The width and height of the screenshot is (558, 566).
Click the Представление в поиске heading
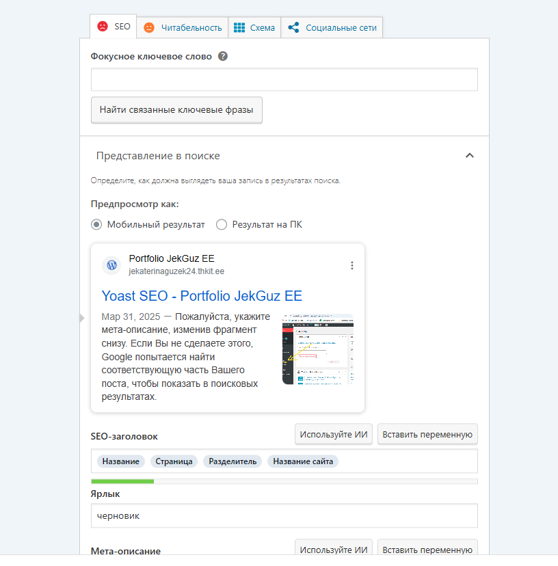[158, 156]
